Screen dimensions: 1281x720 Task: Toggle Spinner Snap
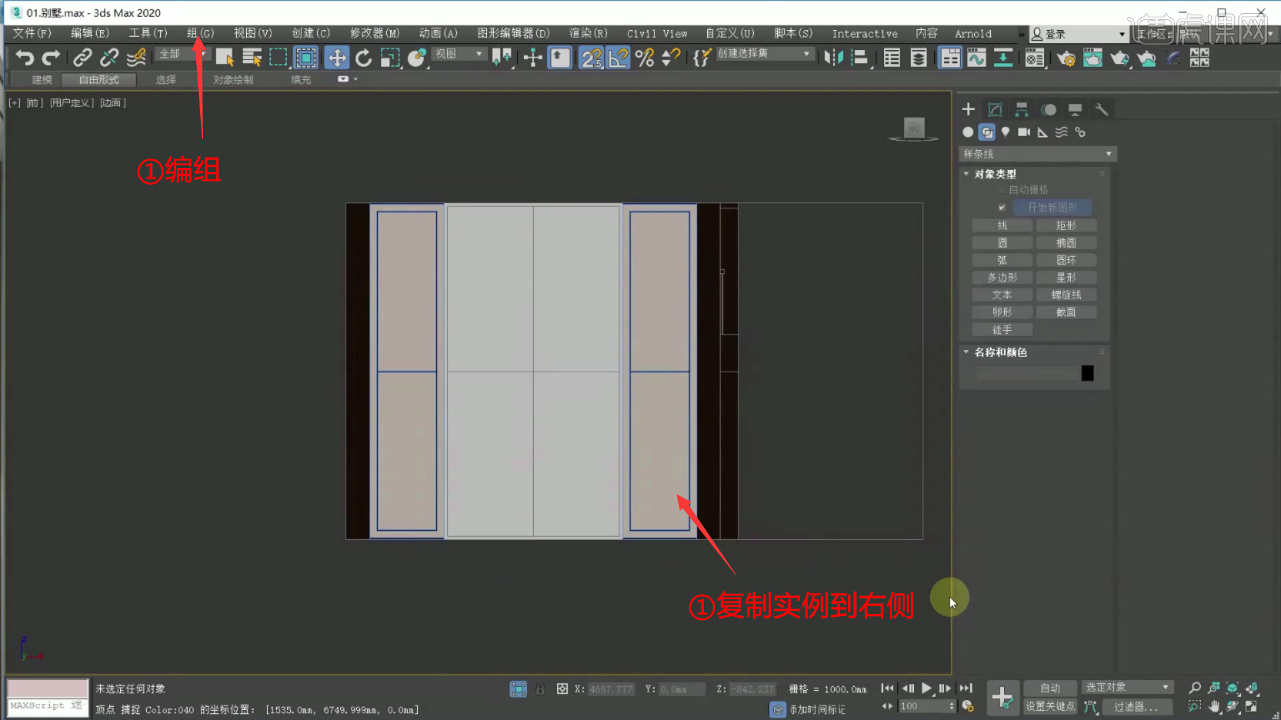tap(671, 58)
